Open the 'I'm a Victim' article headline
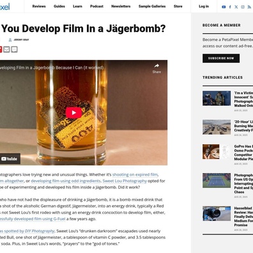Screen dimensions: 253x253 coord(243,99)
